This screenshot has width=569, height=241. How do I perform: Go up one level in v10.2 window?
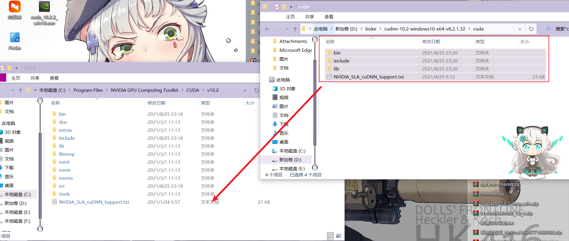tap(20, 90)
